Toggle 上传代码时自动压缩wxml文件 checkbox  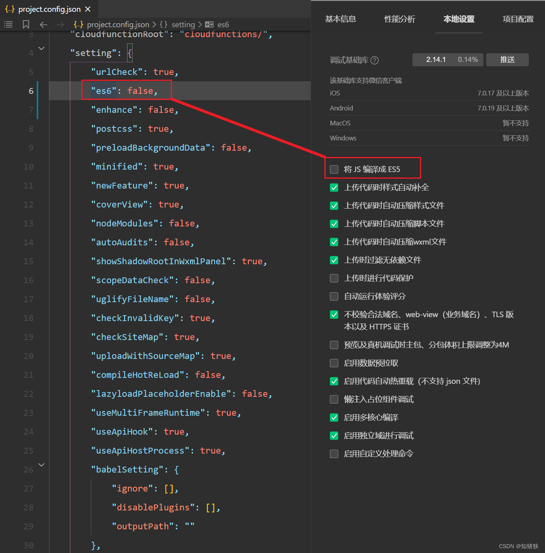pos(334,242)
